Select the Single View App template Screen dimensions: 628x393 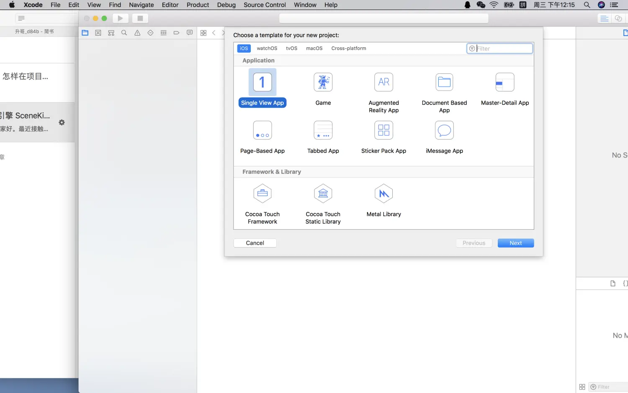click(263, 88)
